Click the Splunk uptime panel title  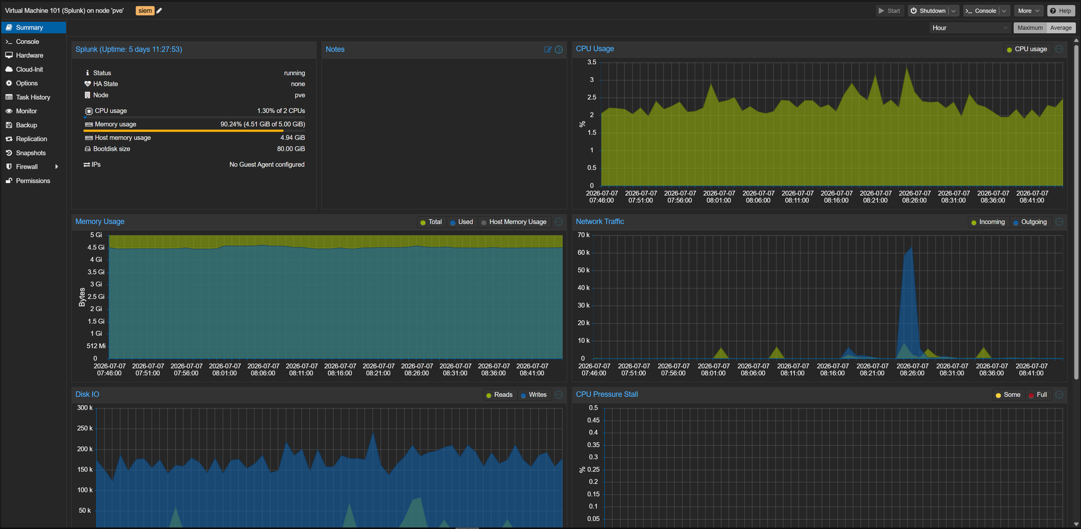[x=129, y=49]
